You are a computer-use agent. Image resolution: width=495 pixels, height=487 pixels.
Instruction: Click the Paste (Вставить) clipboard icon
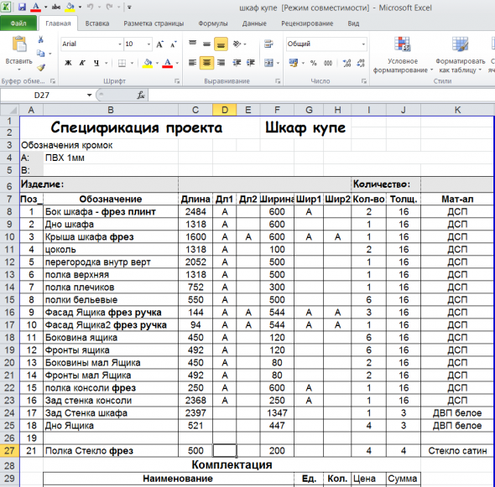(x=19, y=44)
